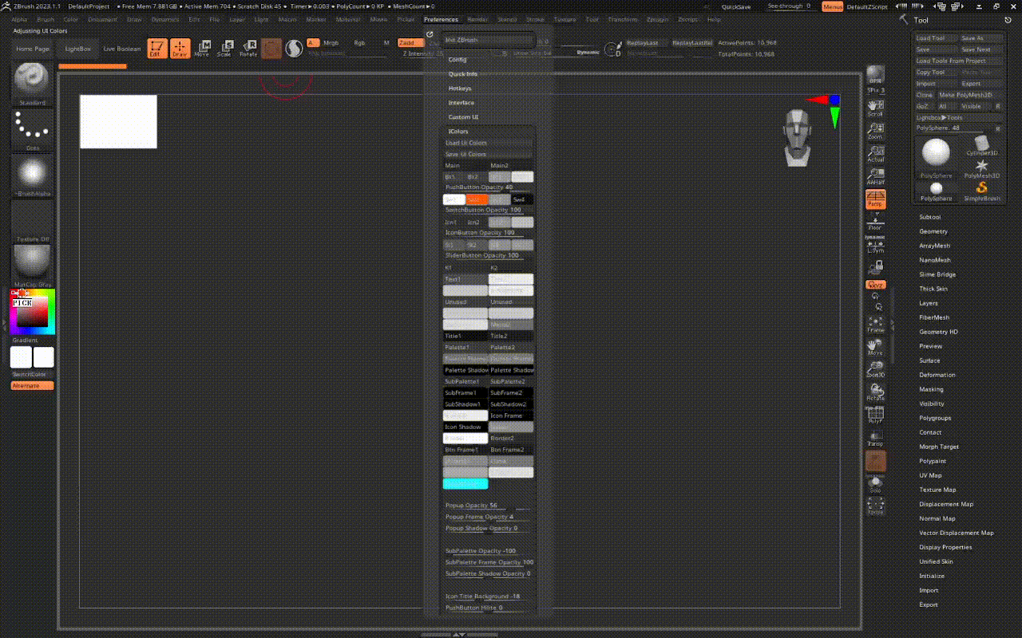Open the LightBox button

pyautogui.click(x=78, y=49)
